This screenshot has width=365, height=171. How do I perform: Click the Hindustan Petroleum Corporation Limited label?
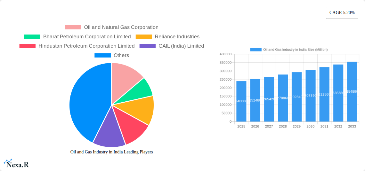[x=86, y=46]
